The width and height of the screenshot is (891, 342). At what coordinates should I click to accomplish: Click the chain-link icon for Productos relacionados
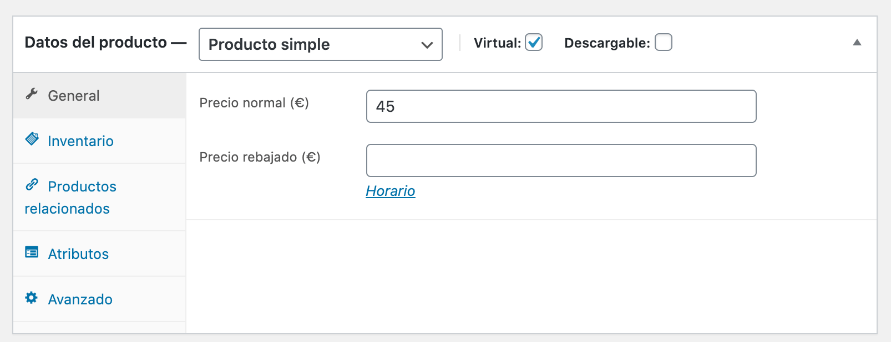point(32,184)
